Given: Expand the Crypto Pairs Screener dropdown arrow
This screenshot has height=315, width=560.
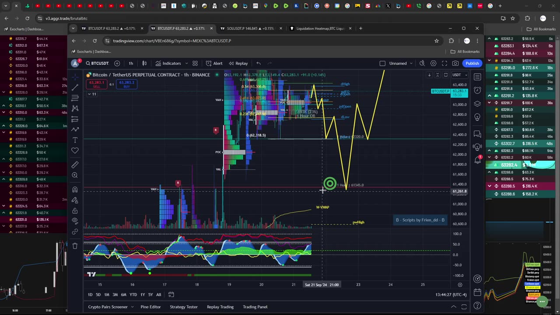Looking at the screenshot, I should pyautogui.click(x=132, y=307).
